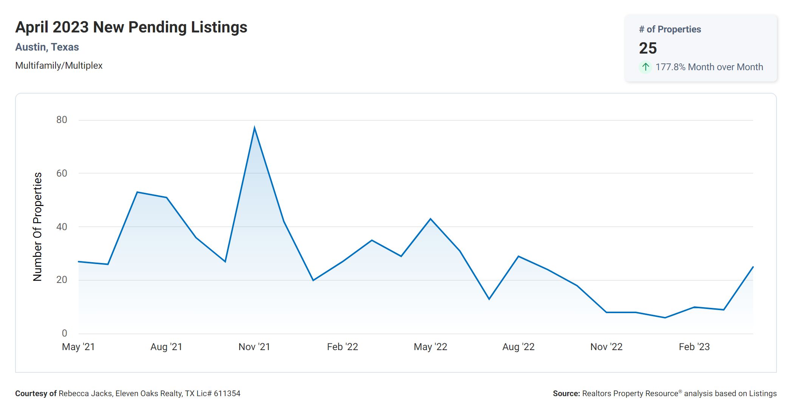
Task: Click the April 2023 New Pending Listings title
Action: (x=131, y=27)
